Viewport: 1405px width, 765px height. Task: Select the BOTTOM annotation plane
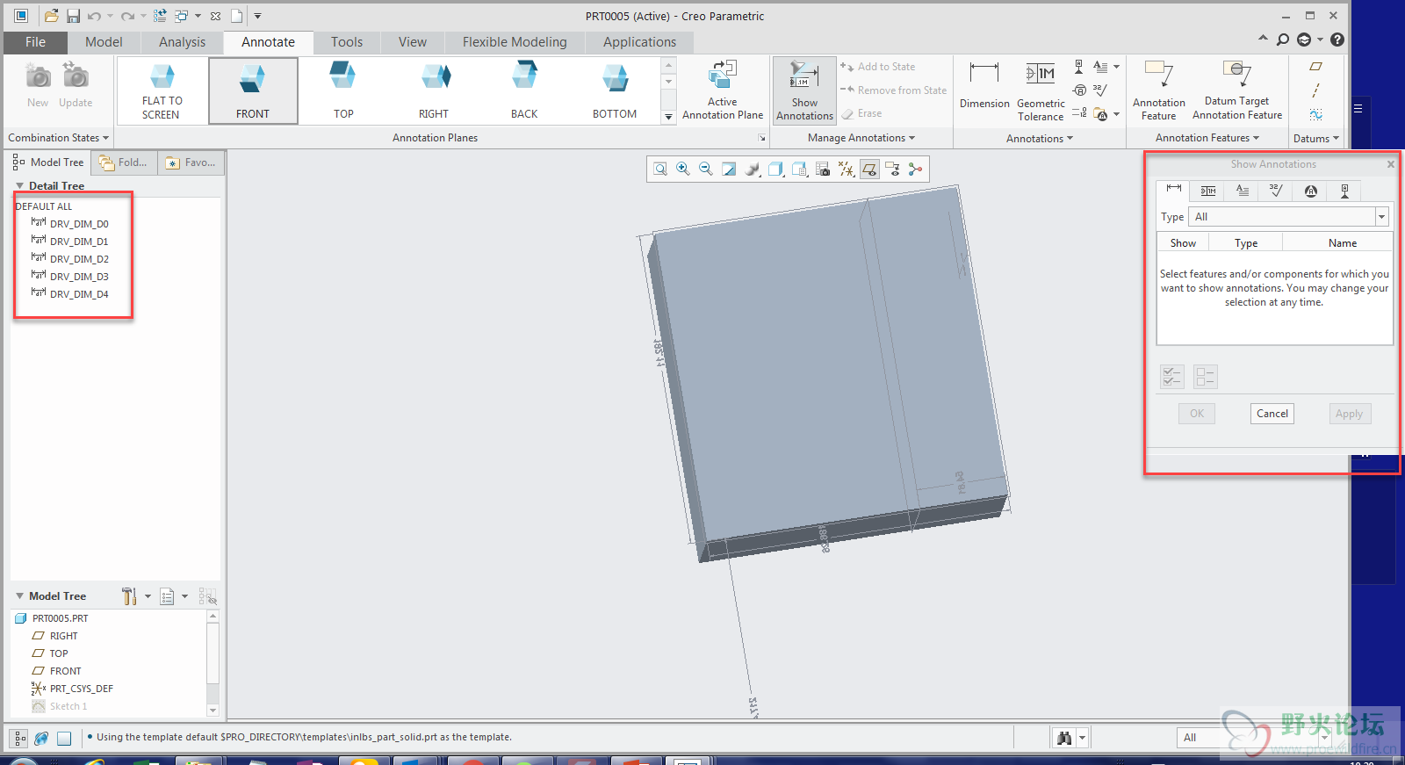point(615,90)
